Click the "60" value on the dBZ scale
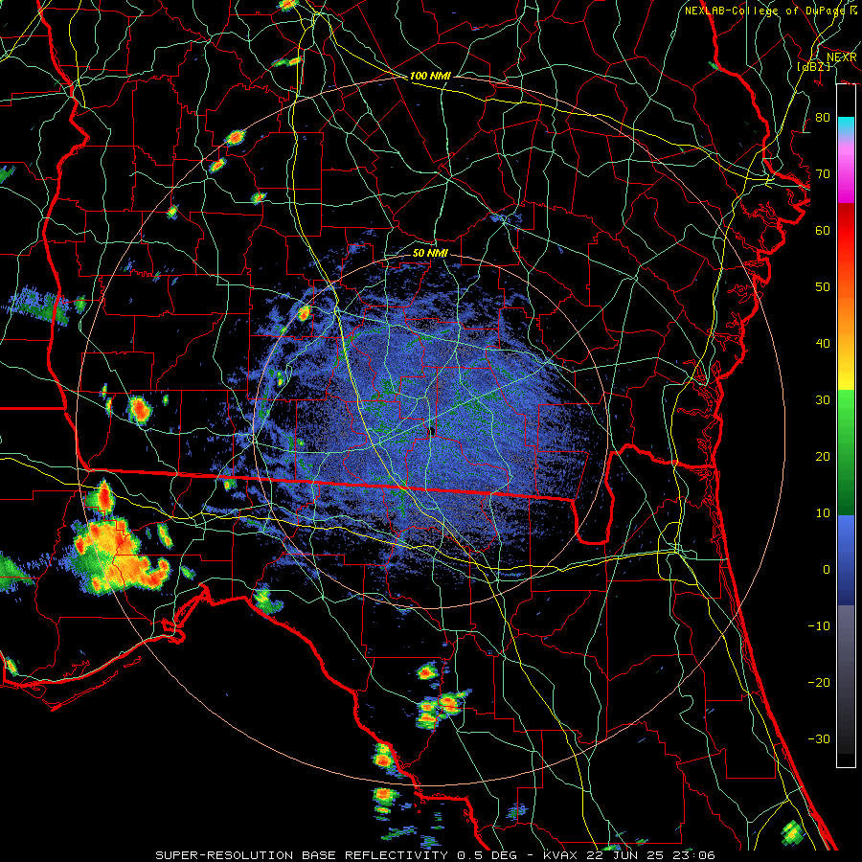The height and width of the screenshot is (862, 862). pyautogui.click(x=823, y=230)
